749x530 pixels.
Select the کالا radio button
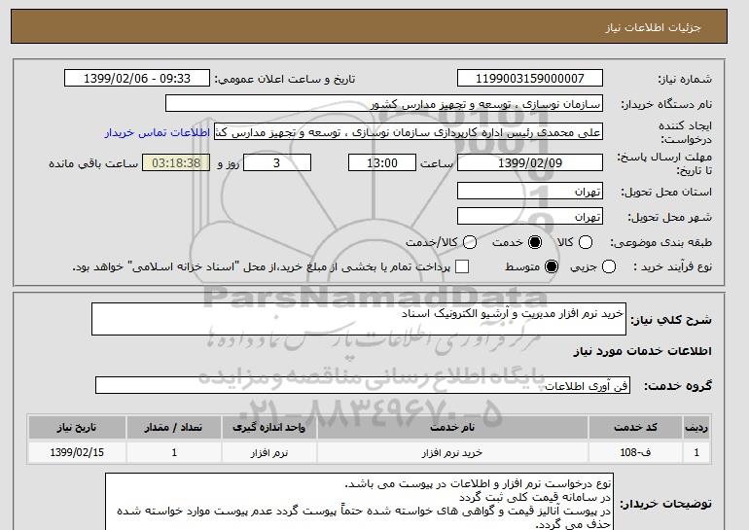(586, 242)
